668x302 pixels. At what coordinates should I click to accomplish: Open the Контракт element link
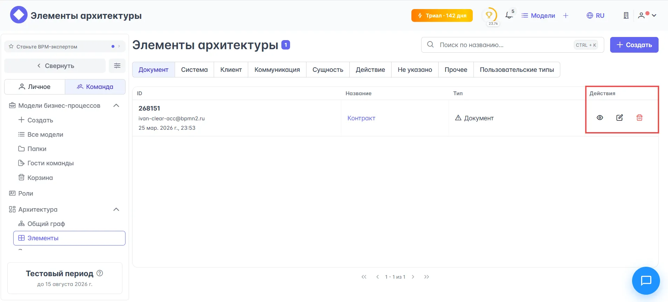(361, 118)
